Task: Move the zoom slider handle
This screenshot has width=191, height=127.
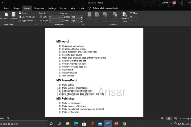Action: click(188, 119)
